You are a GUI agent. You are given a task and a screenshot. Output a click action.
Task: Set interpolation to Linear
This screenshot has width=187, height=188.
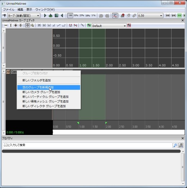click(59, 25)
